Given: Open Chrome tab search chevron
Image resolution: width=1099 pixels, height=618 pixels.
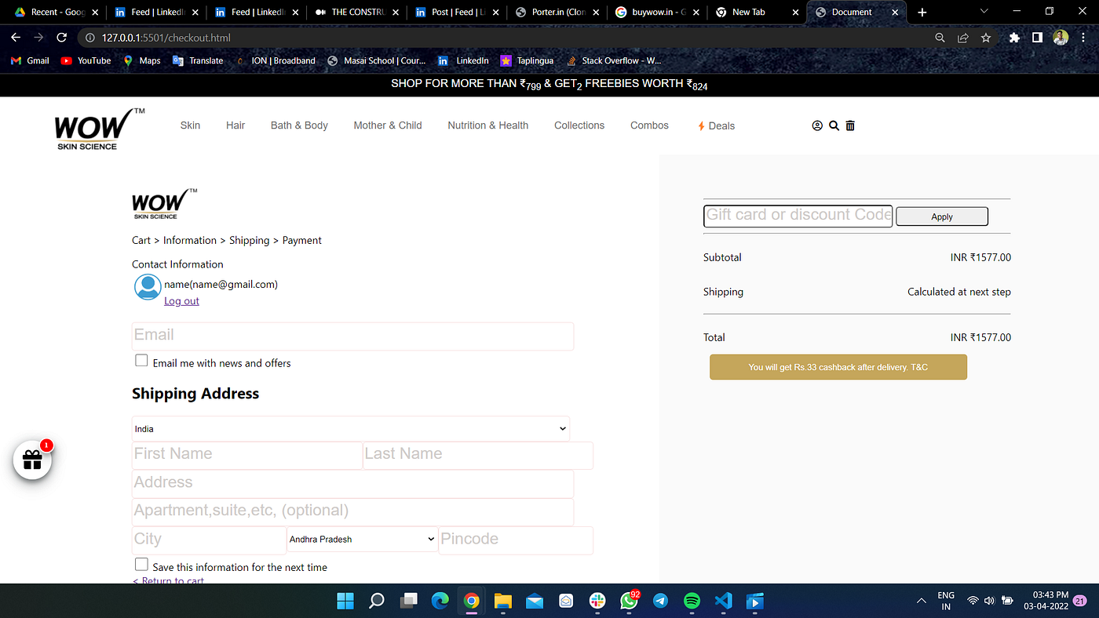Looking at the screenshot, I should click(985, 12).
